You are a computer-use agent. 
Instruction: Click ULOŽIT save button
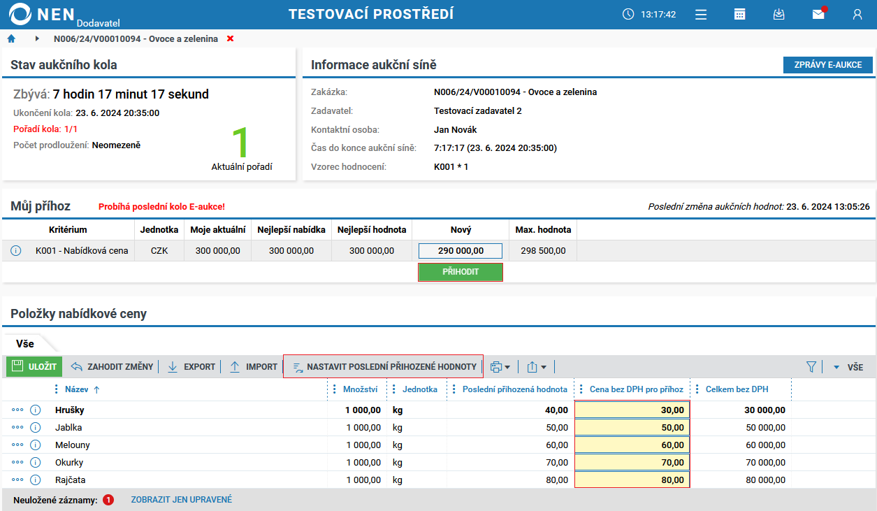point(34,366)
